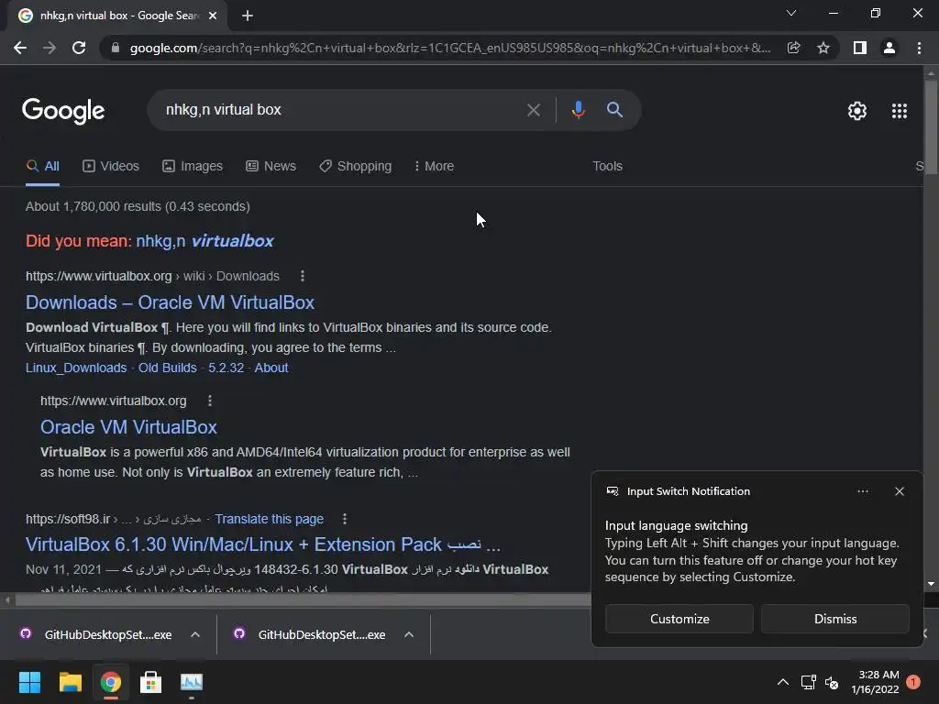Expand first GitHubDesktopSetup download options

[x=195, y=634]
